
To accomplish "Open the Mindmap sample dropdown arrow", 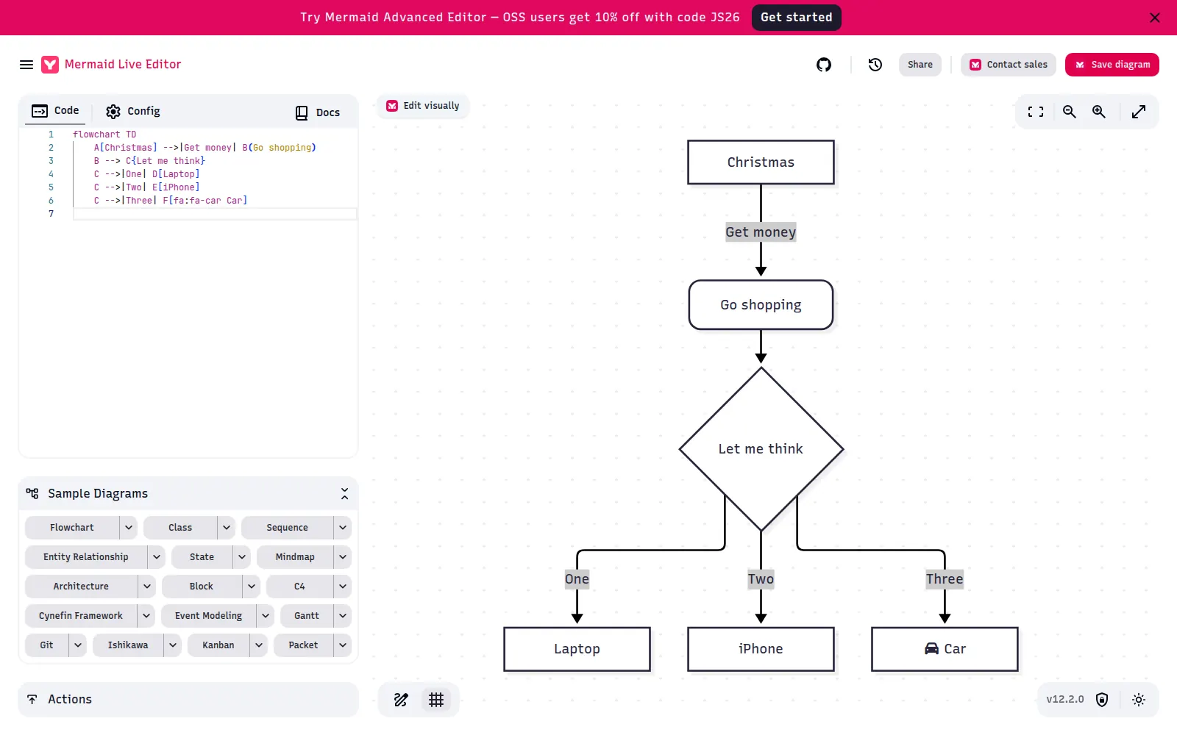I will (x=343, y=557).
